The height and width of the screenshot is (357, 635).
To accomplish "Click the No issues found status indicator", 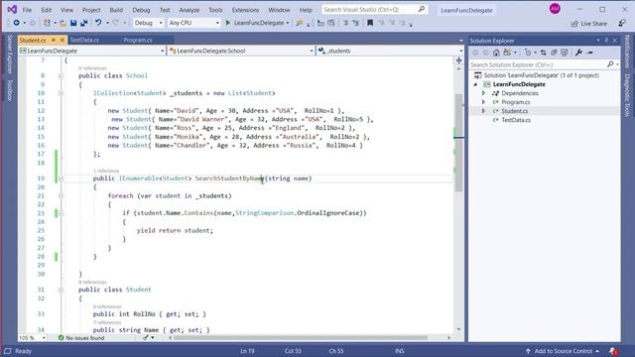I will point(81,338).
